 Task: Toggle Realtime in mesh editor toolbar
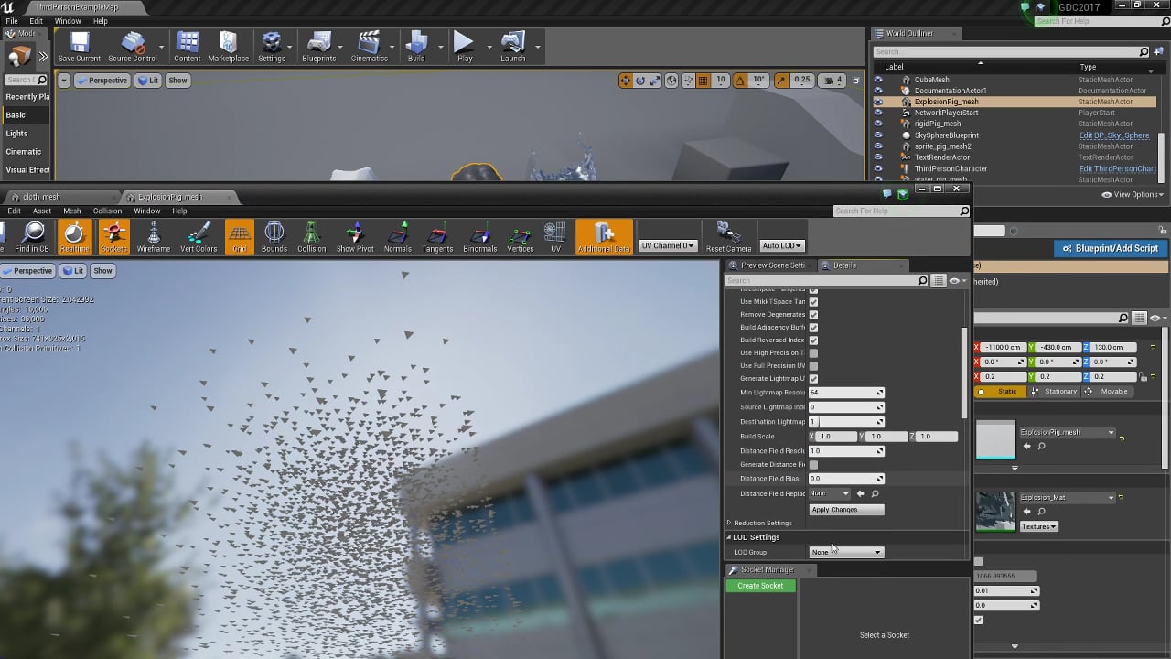click(x=75, y=237)
